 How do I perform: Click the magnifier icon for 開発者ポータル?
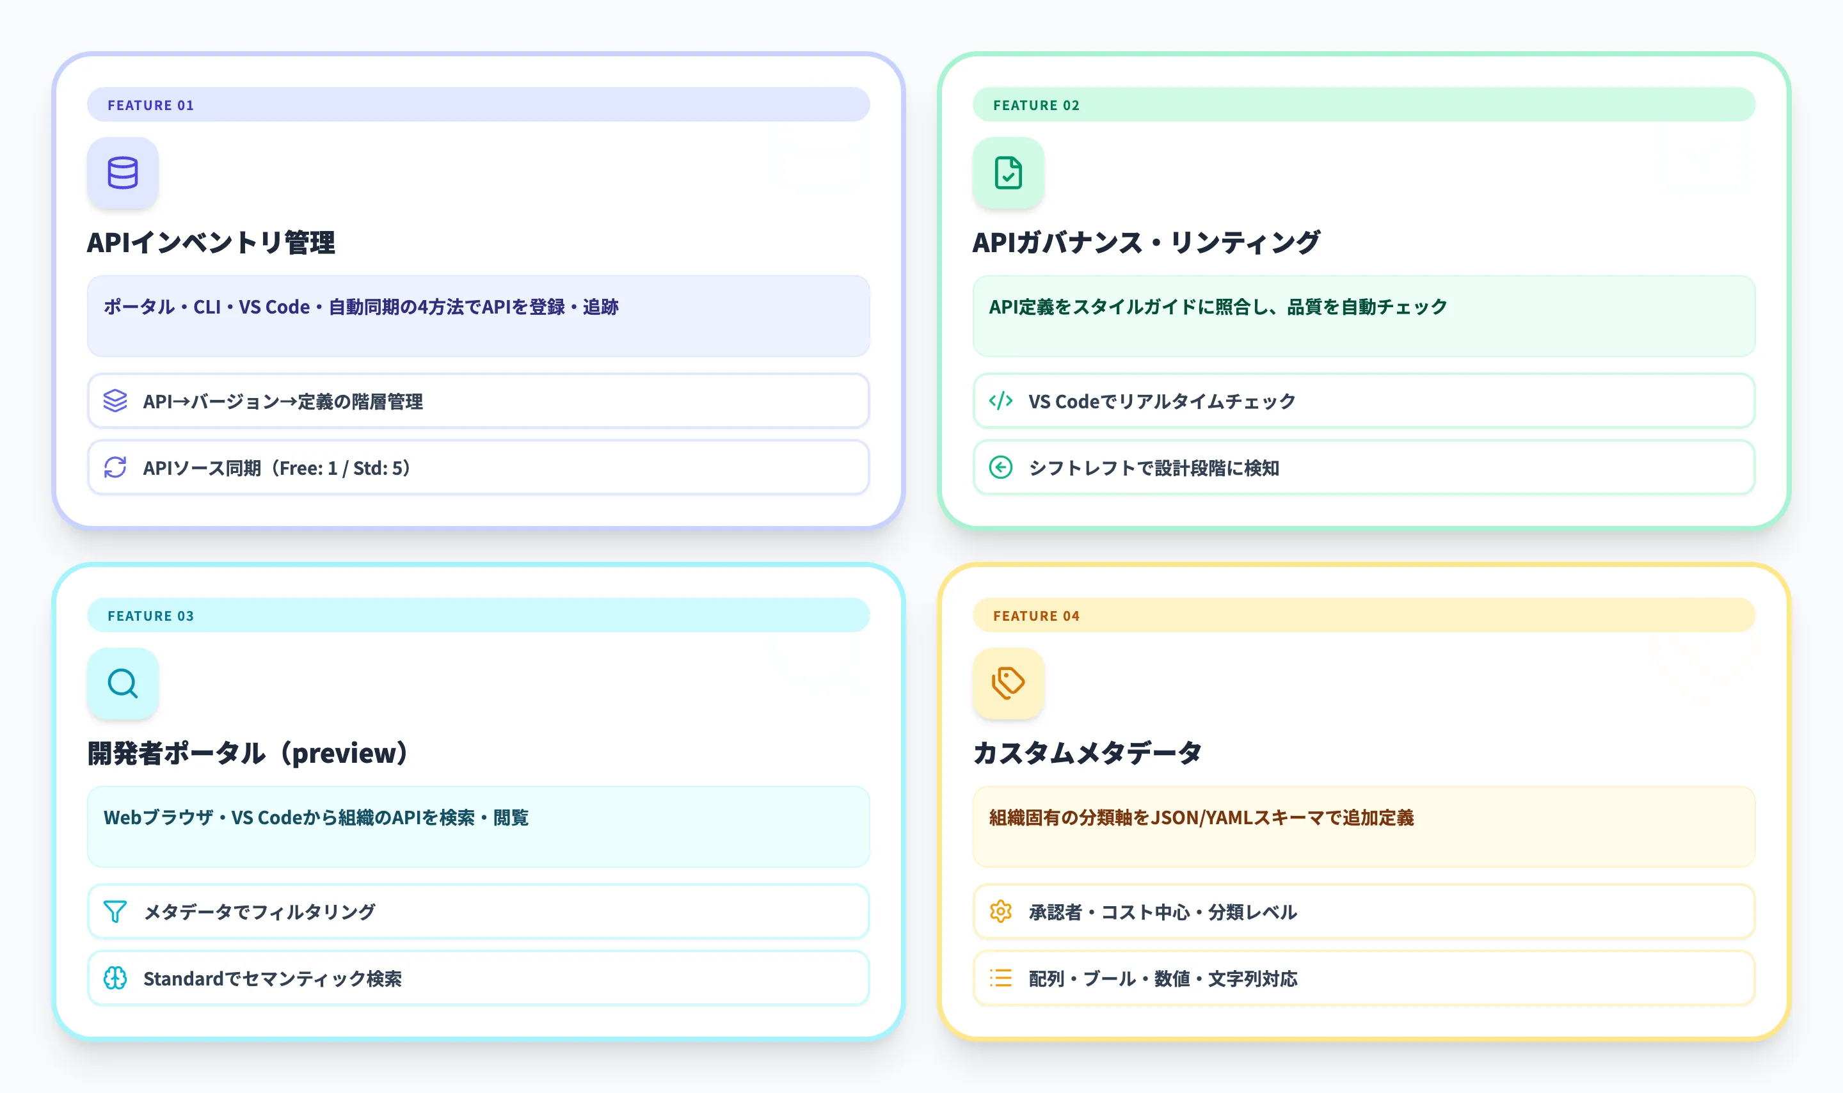[x=123, y=683]
